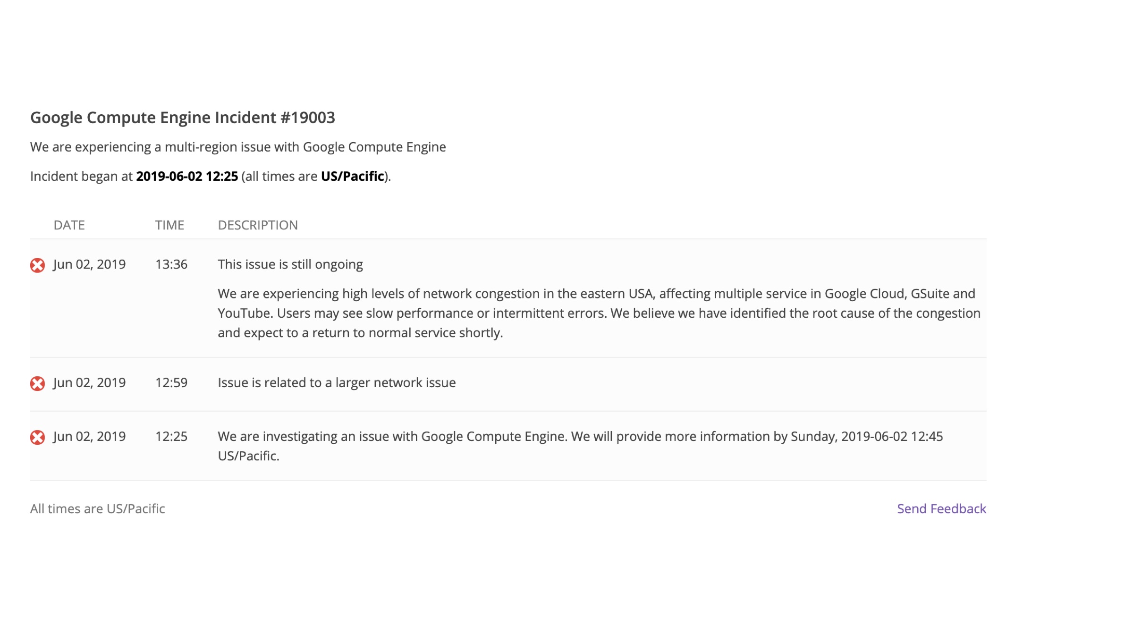Click the 13:36 time cell
Screen dimensions: 1133x635
(x=171, y=264)
